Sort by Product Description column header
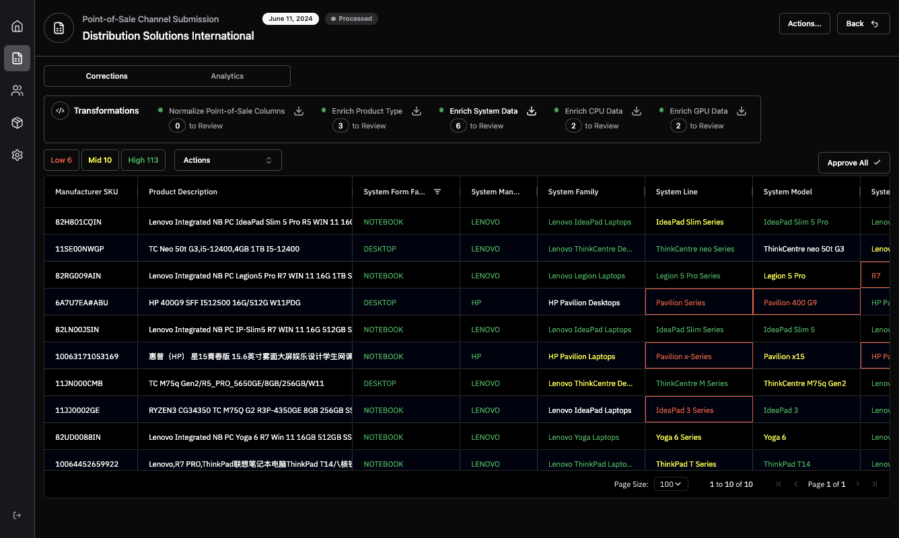 point(183,192)
